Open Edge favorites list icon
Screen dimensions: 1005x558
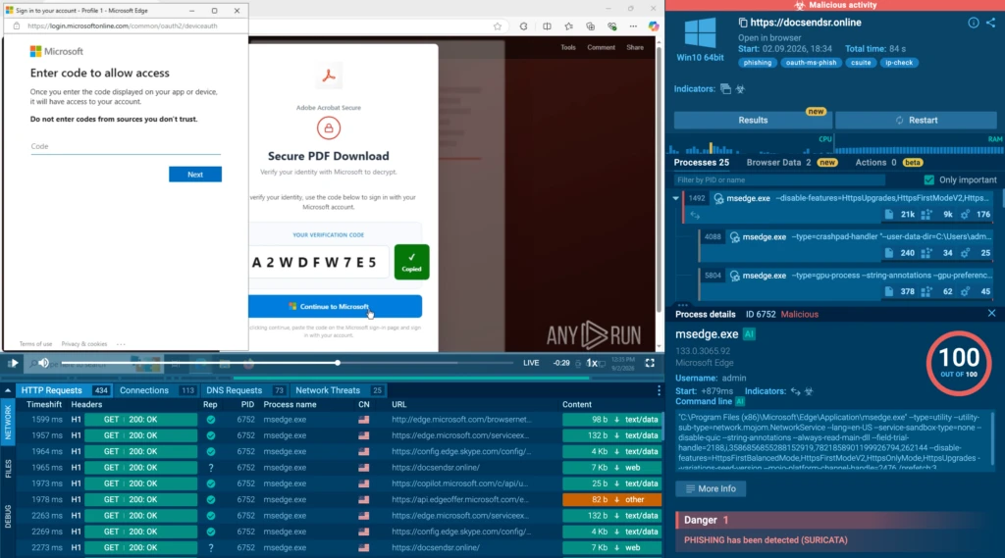[568, 26]
